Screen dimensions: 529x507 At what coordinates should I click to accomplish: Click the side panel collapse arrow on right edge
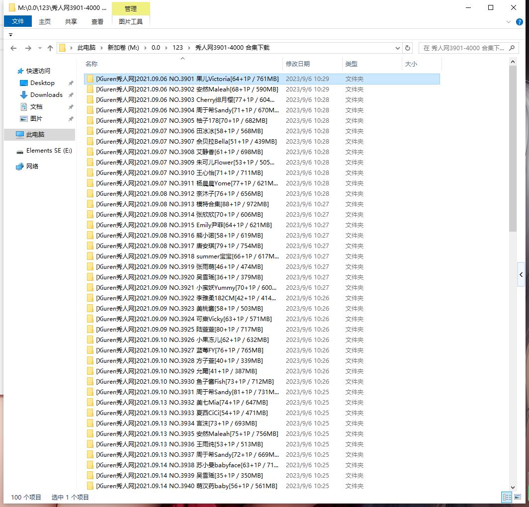(x=521, y=274)
